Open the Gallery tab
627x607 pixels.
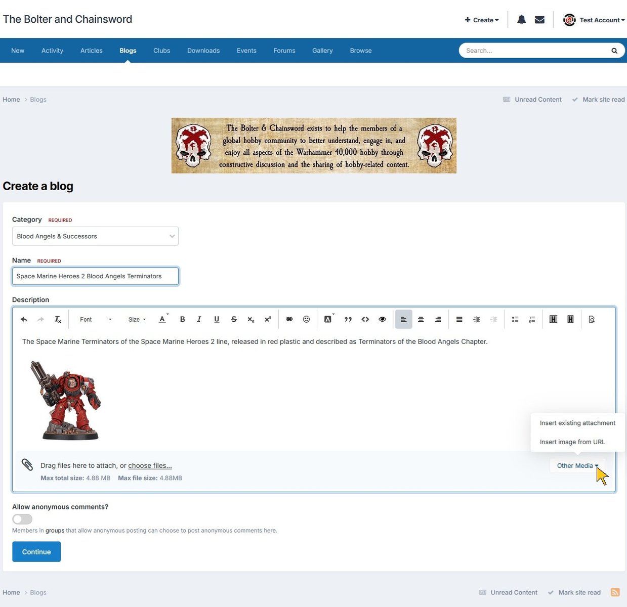[322, 51]
